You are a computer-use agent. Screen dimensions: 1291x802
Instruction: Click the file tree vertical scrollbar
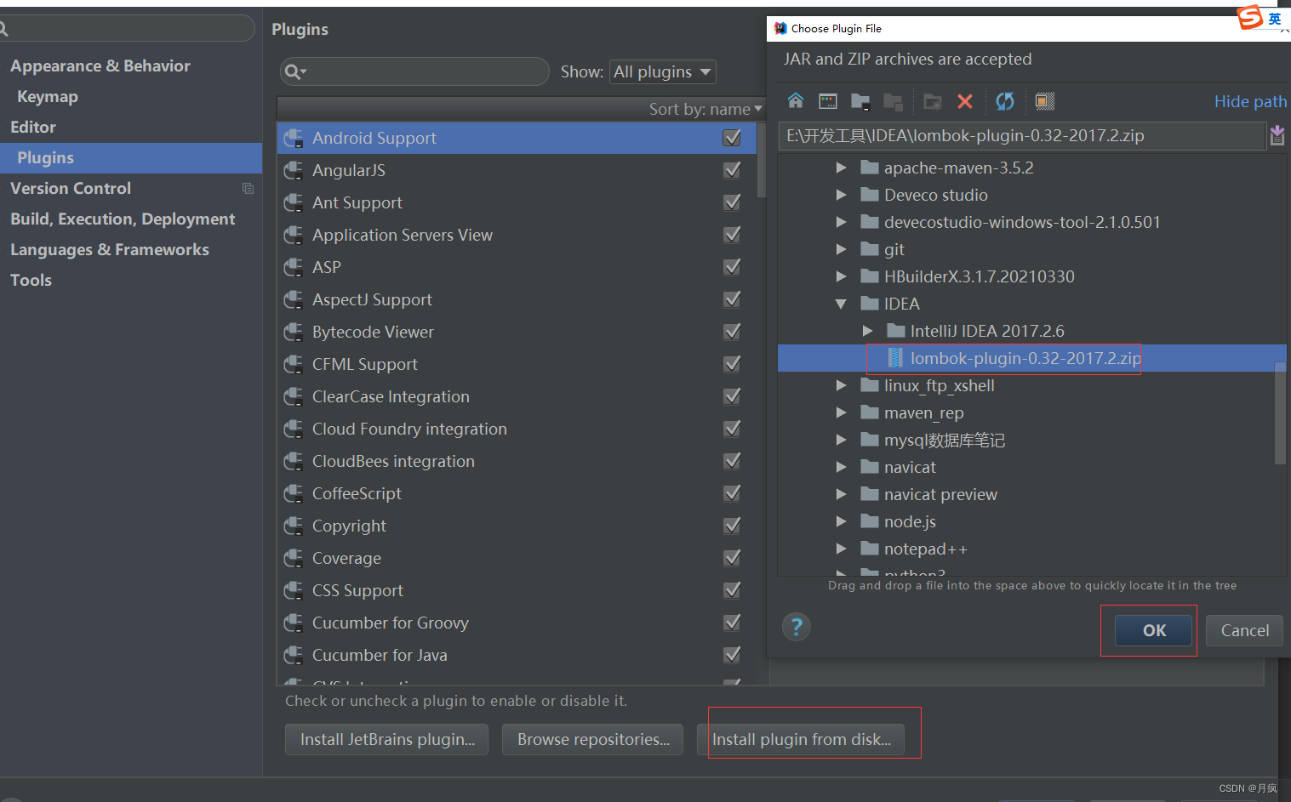[1280, 413]
